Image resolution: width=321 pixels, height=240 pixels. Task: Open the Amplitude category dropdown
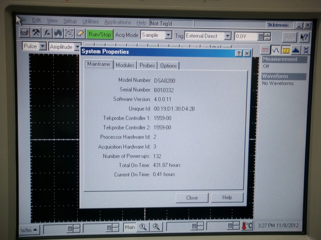77,47
